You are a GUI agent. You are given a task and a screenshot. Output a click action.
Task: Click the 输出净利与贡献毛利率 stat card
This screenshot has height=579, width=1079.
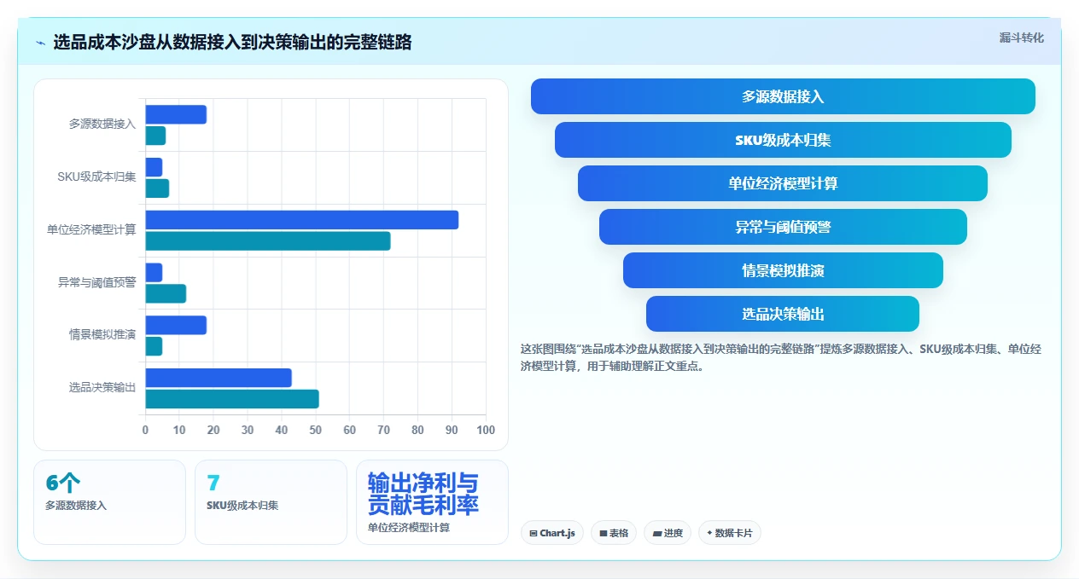pos(432,502)
